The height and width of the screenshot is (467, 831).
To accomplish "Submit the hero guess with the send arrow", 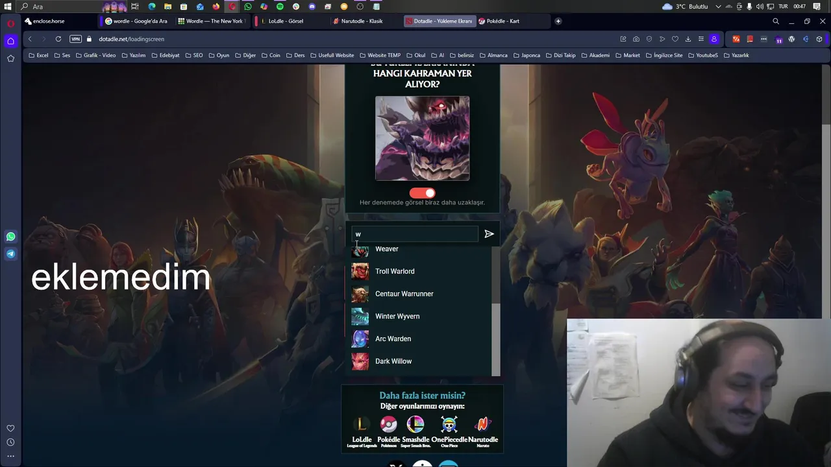I will 489,234.
